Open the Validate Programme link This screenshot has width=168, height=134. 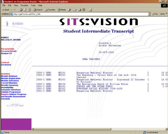coord(11,92)
